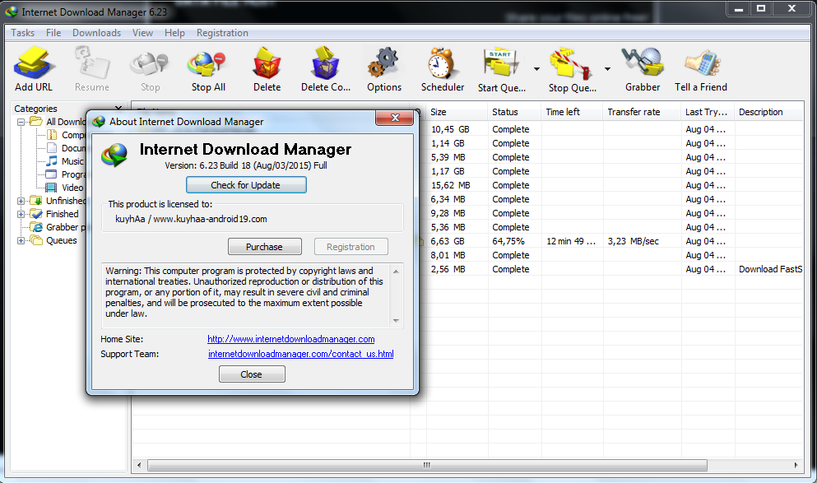Open the Registration menu
This screenshot has height=483, width=817.
pyautogui.click(x=222, y=33)
